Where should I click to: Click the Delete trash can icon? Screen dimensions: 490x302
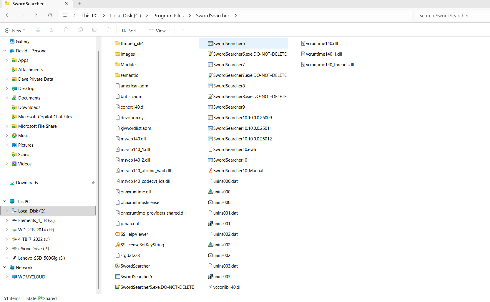tap(109, 30)
